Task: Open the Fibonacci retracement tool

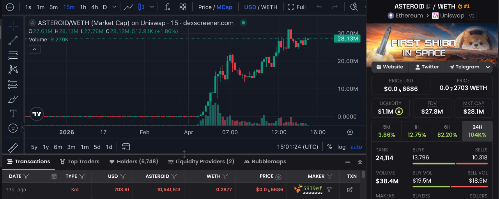Action: (13, 55)
